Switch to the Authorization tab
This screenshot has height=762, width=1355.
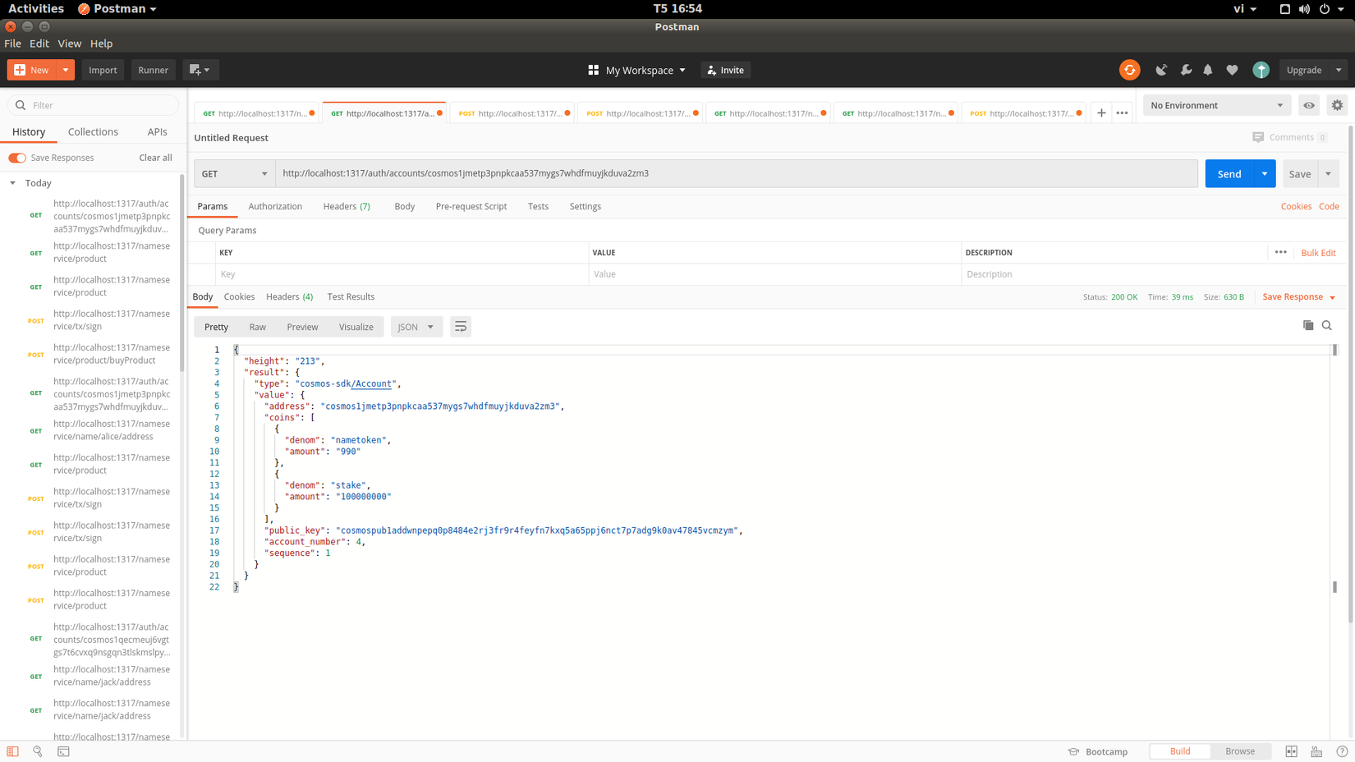pos(275,206)
